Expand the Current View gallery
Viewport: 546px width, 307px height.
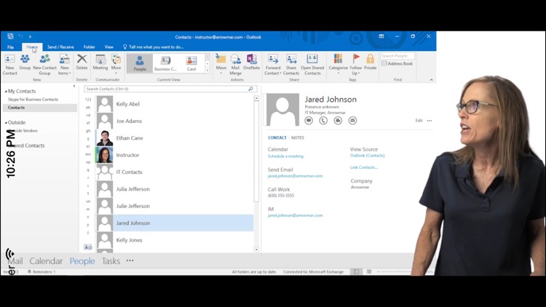pos(207,71)
